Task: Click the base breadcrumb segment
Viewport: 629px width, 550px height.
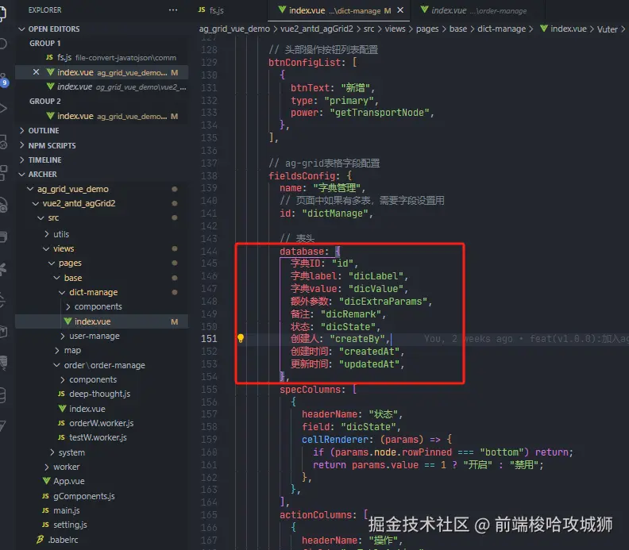Action: coord(458,29)
